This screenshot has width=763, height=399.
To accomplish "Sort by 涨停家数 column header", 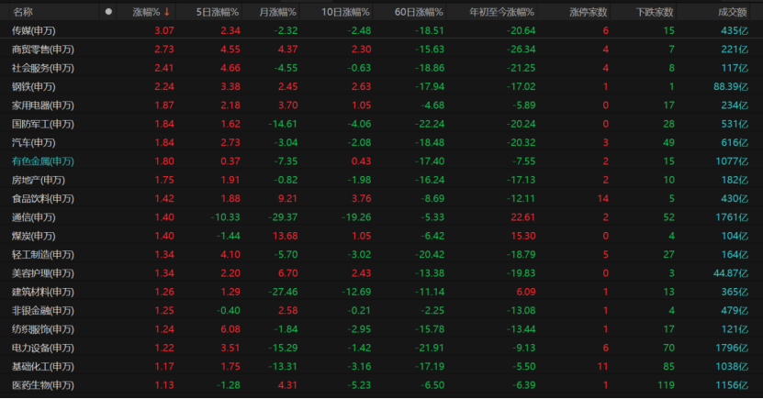I will point(589,12).
